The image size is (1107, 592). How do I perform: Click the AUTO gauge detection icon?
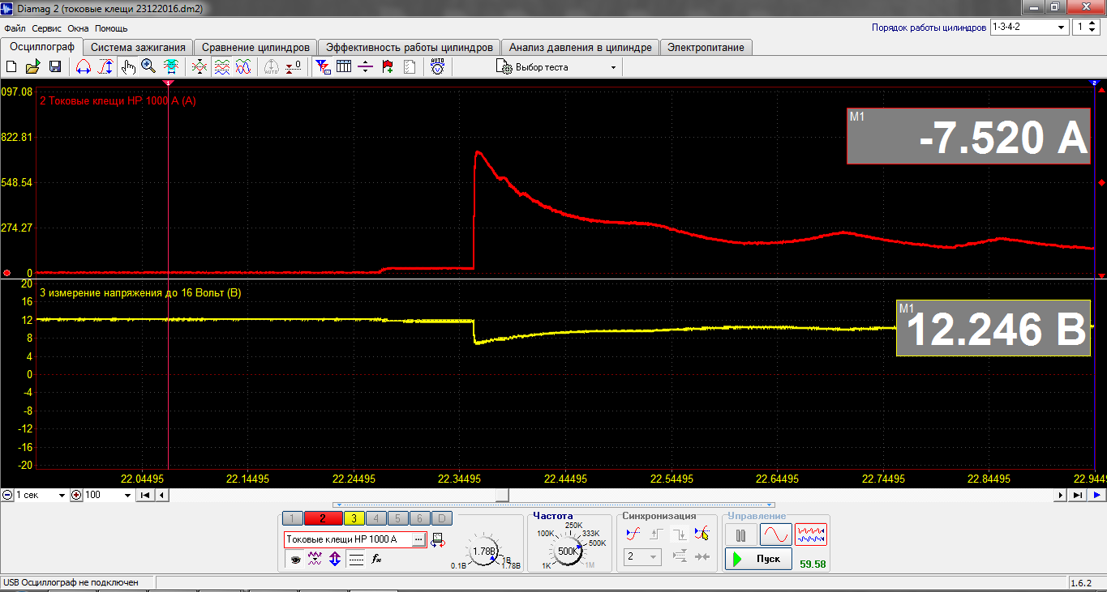438,67
